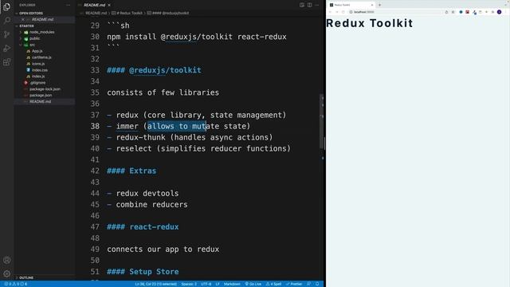The width and height of the screenshot is (510, 287).
Task: Close the Redux Toolkit browser tab
Action: 372,5
